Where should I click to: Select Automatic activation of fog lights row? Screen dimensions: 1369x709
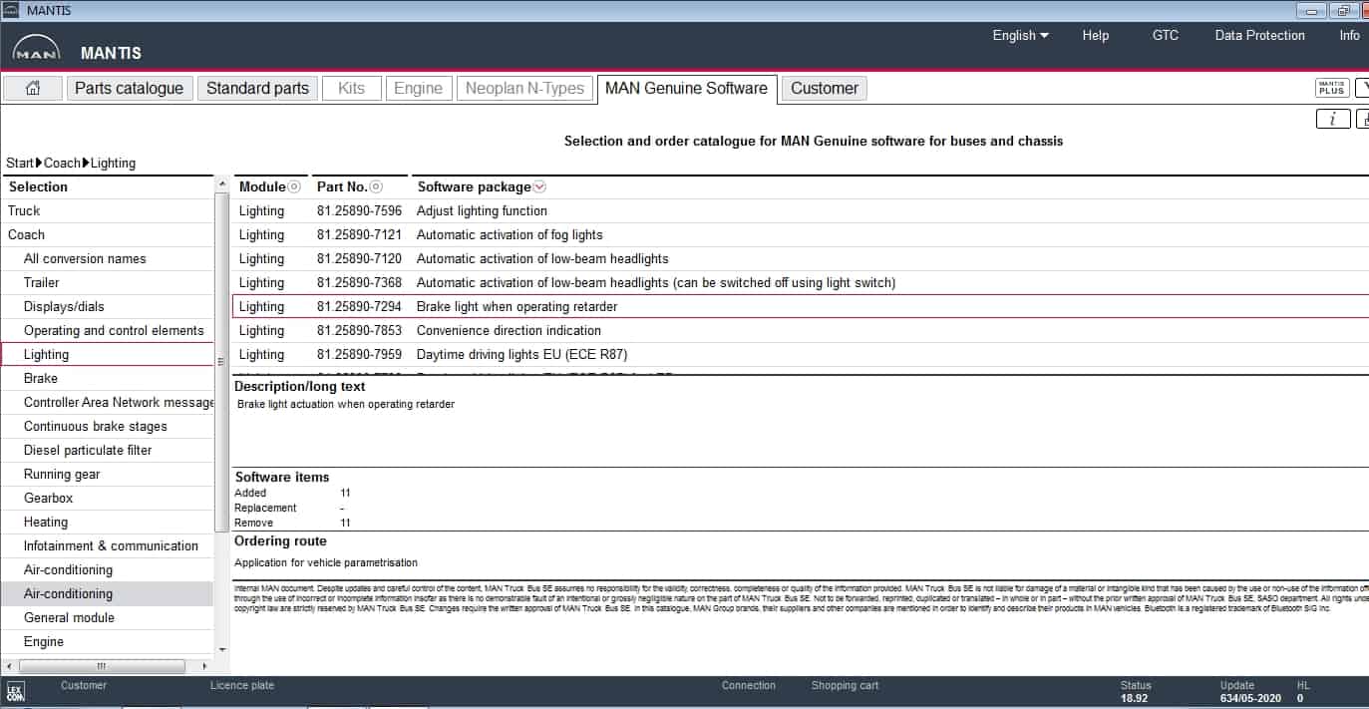(800, 234)
